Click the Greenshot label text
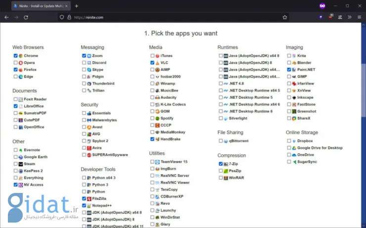366x228 pixels. click(307, 112)
